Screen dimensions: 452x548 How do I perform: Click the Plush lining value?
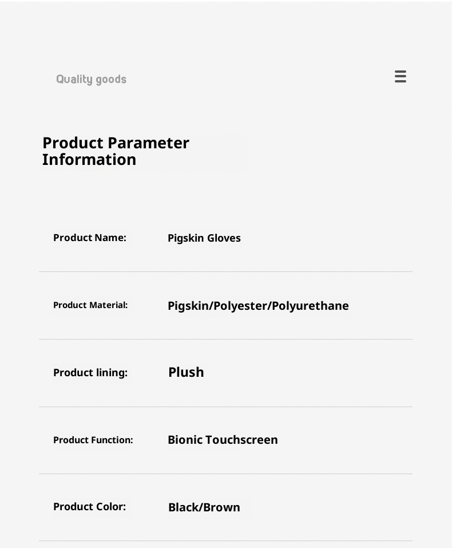[186, 372]
